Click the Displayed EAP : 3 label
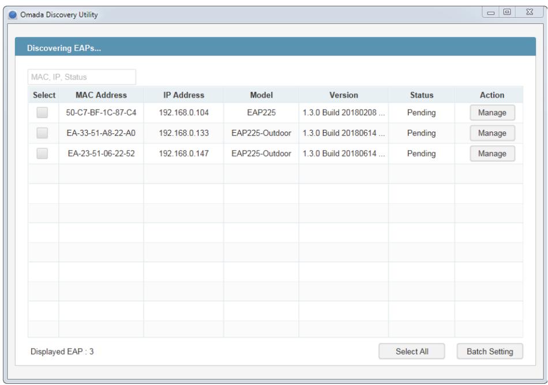Image resolution: width=548 pixels, height=385 pixels. pos(62,352)
